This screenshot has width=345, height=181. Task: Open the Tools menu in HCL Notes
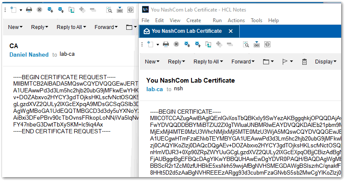257,20
